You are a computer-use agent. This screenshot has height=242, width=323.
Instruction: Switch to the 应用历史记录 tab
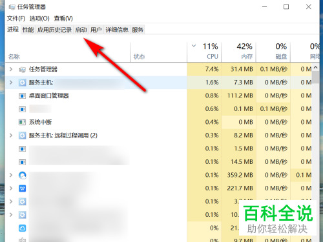(x=54, y=30)
